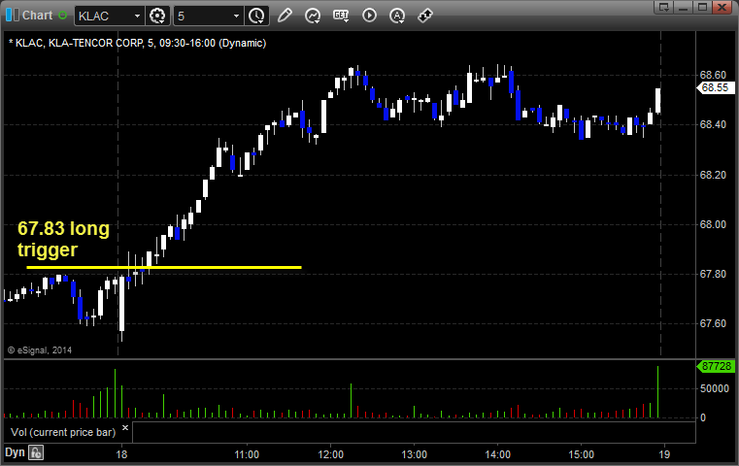Maximize the chart window
This screenshot has height=466, width=739.
702,7
